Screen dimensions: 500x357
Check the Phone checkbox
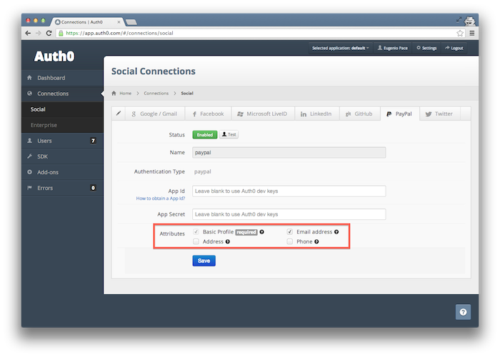(289, 241)
